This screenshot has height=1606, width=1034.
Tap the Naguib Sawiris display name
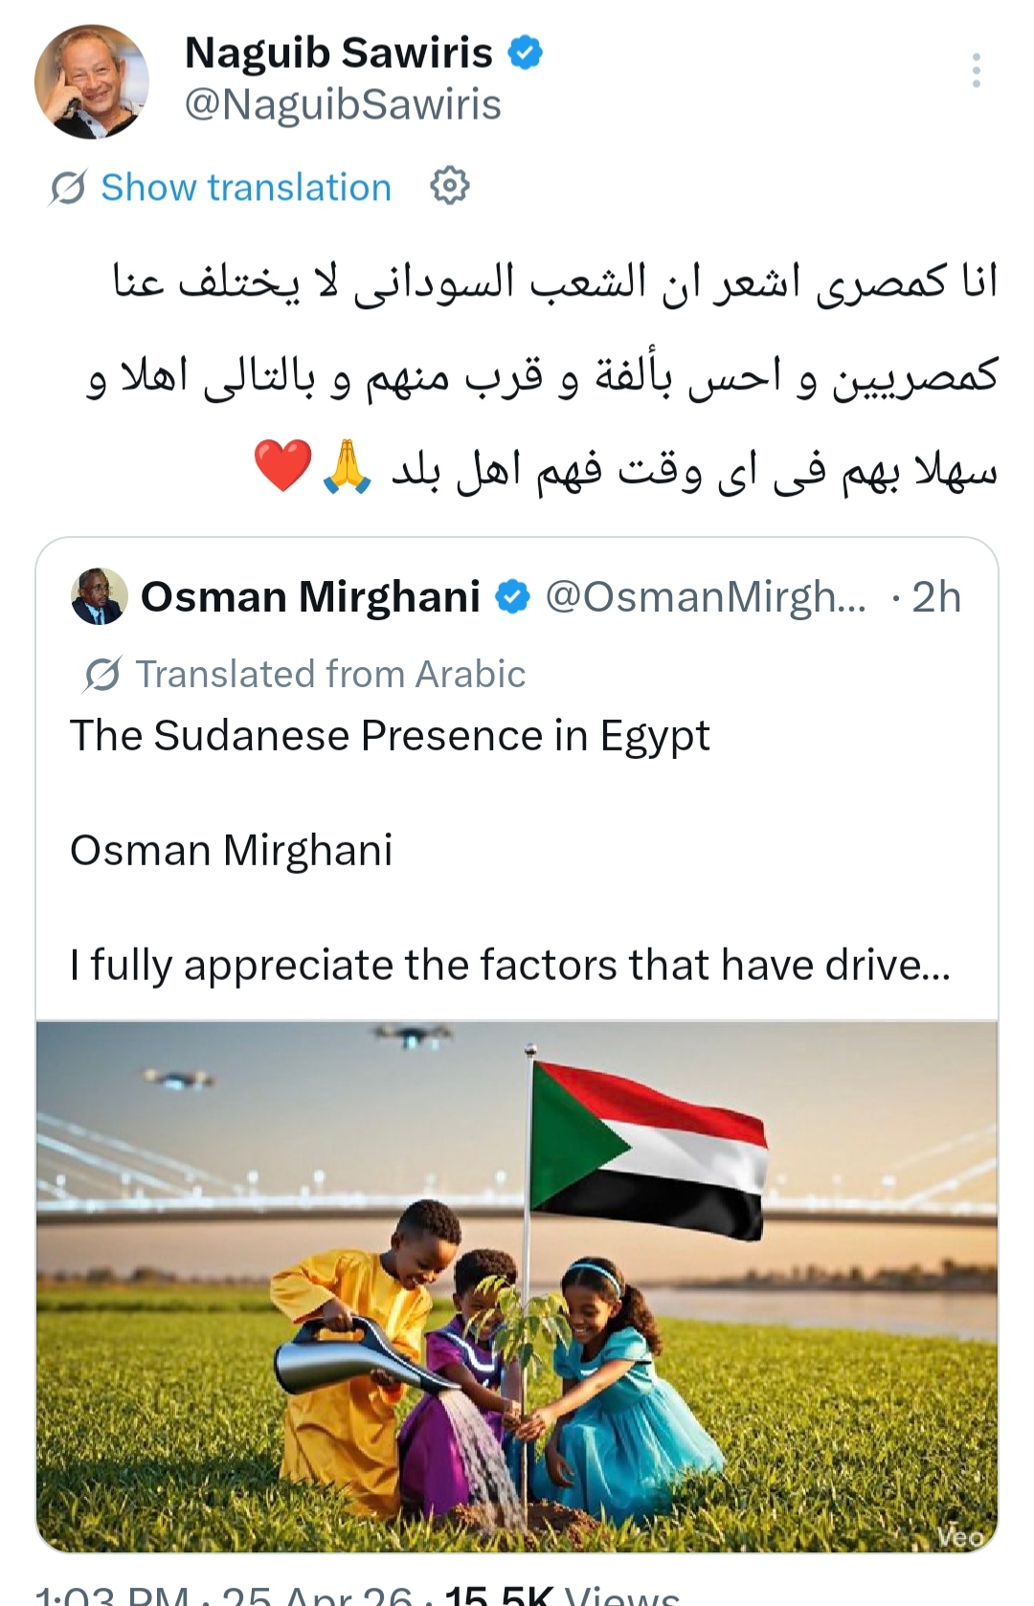click(x=338, y=54)
